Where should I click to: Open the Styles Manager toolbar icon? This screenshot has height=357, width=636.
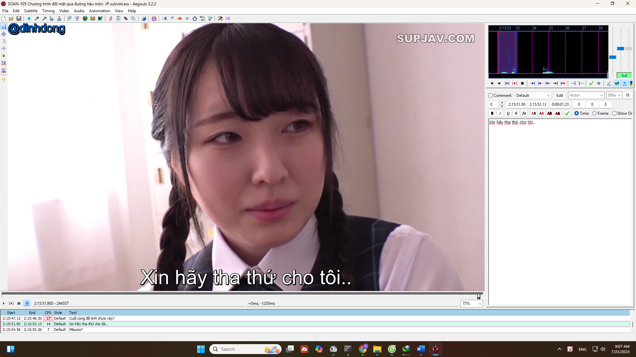pyautogui.click(x=111, y=19)
